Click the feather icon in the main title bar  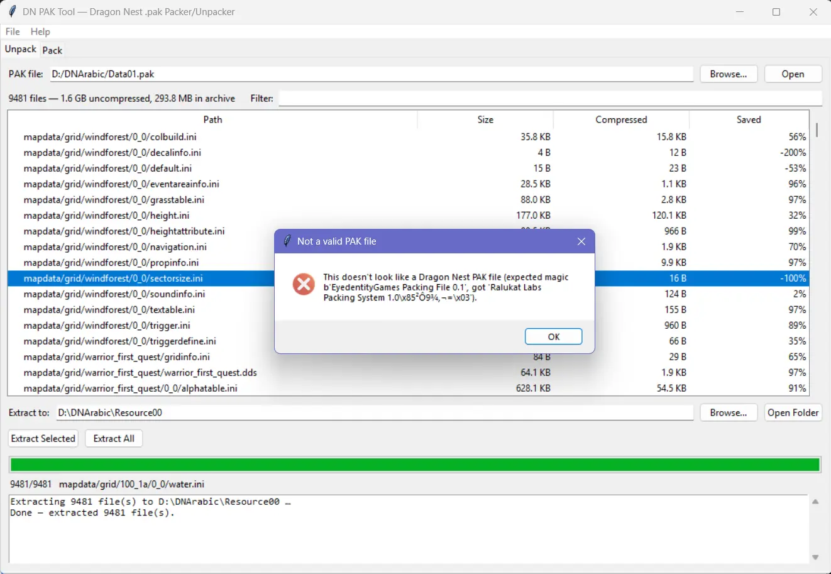click(x=11, y=11)
